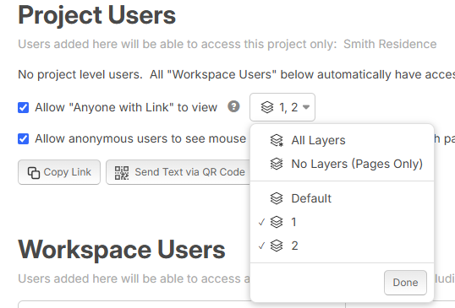
Task: Click the All Layers stacked icon
Action: (x=277, y=140)
